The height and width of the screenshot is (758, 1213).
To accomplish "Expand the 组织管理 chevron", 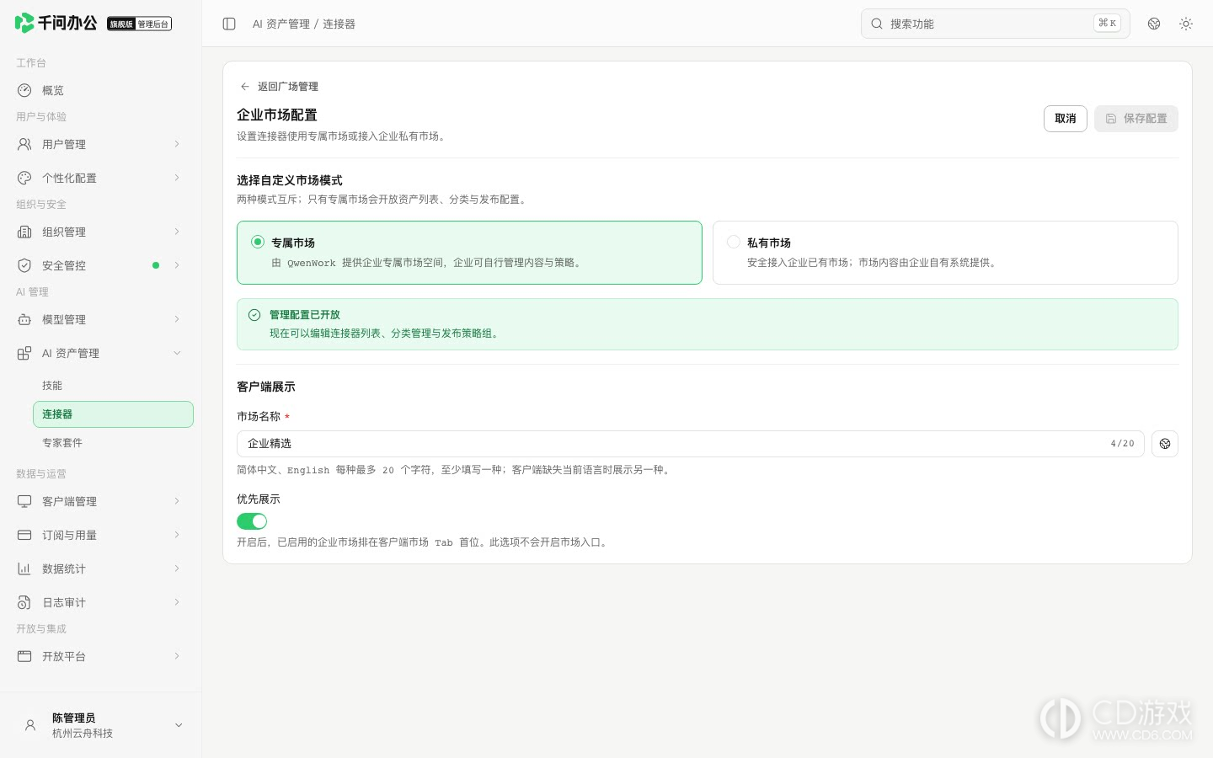I will pos(177,232).
